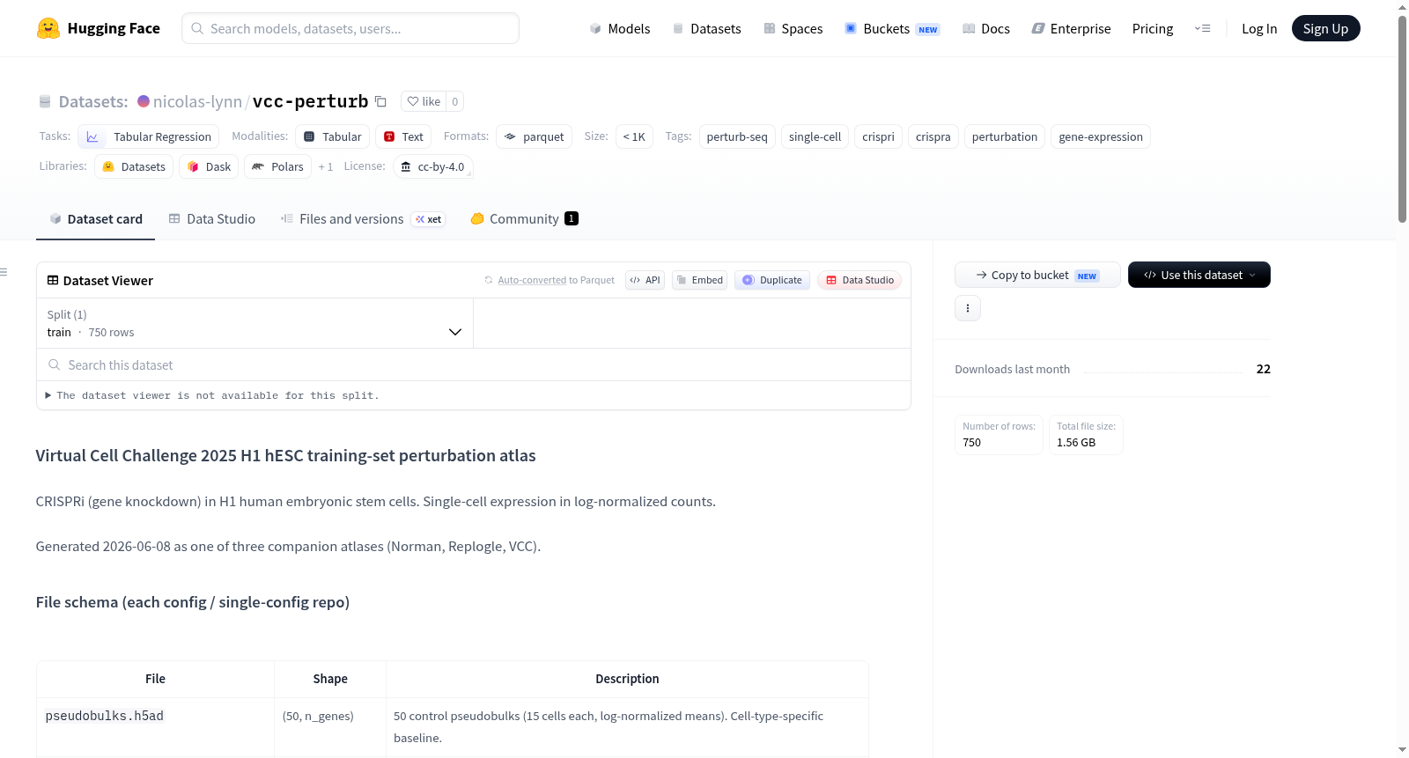
Task: Open the Use this dataset dropdown
Action: point(1199,275)
